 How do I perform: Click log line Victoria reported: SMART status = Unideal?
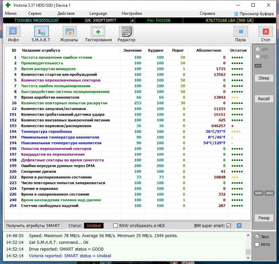70,256
